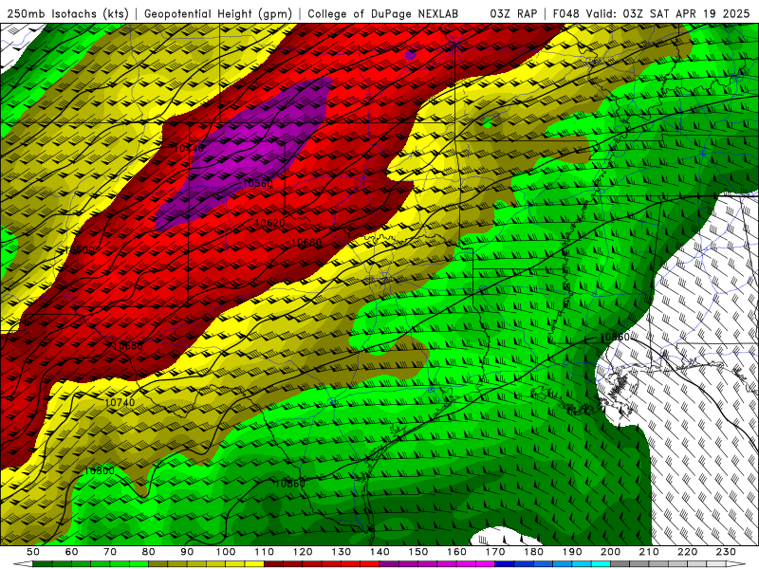Click the 180 value on the color scale
The height and width of the screenshot is (569, 759).
point(533,552)
